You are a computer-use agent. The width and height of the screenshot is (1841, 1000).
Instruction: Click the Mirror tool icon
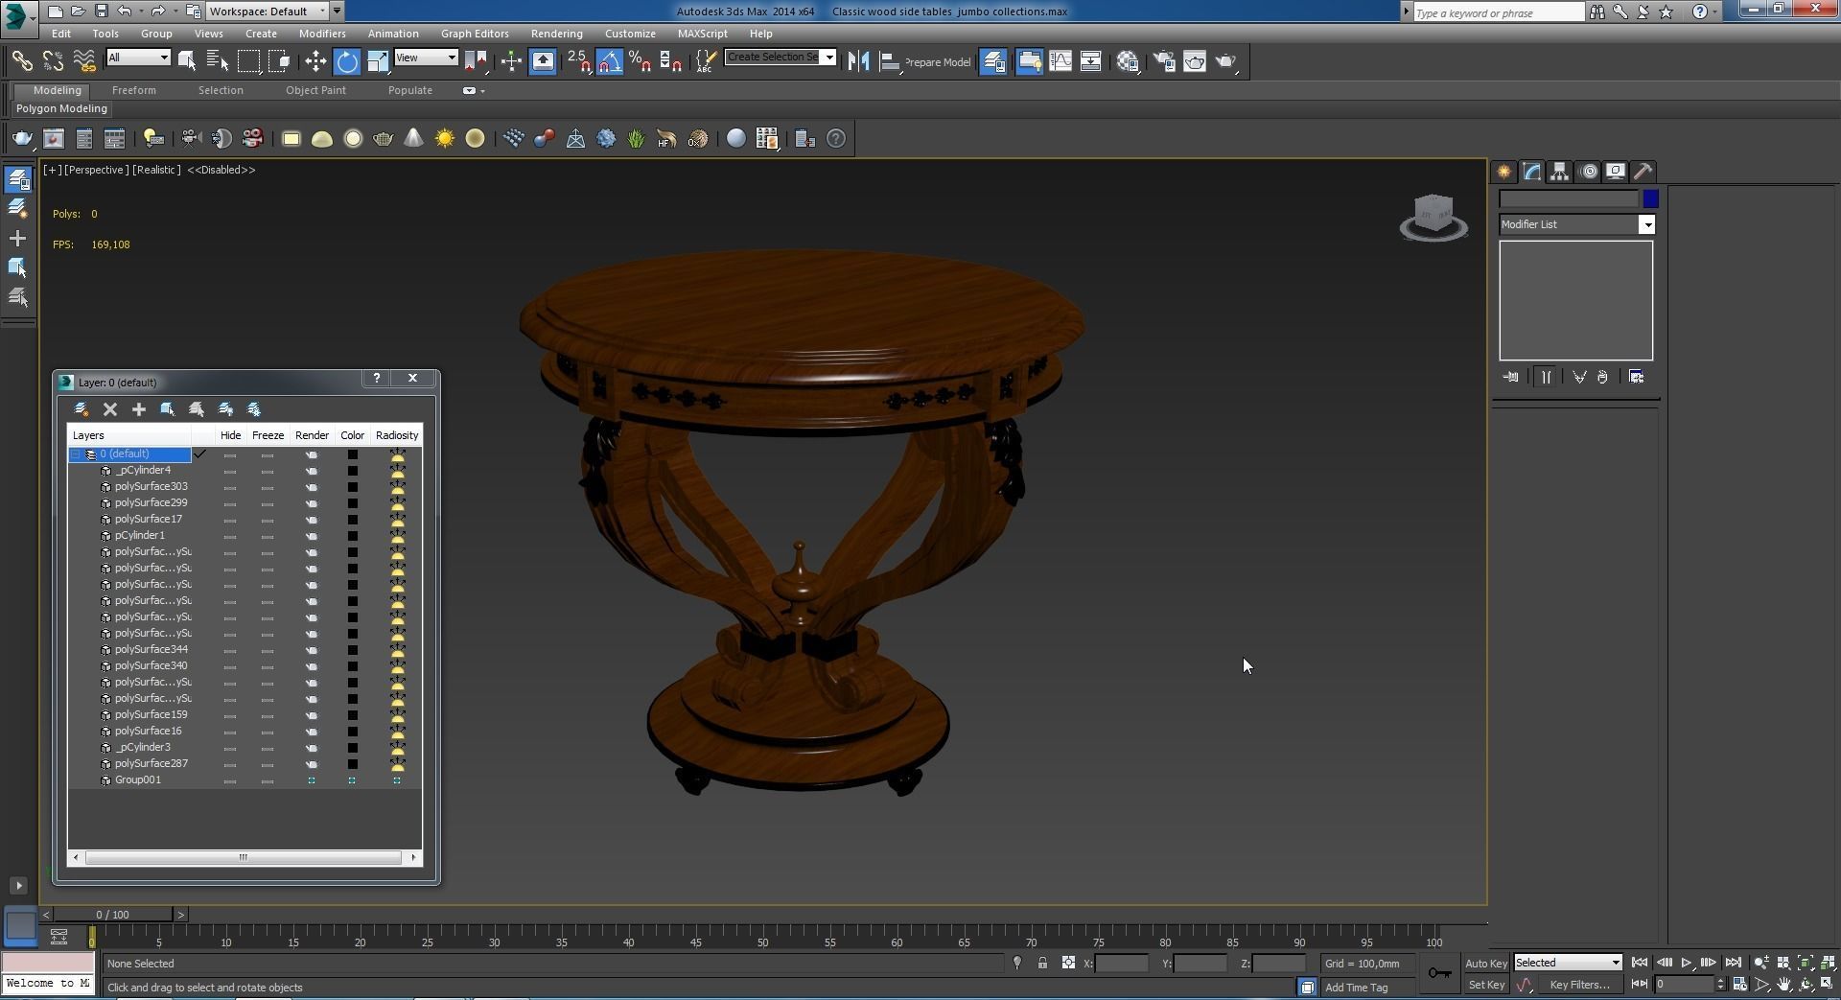(858, 61)
